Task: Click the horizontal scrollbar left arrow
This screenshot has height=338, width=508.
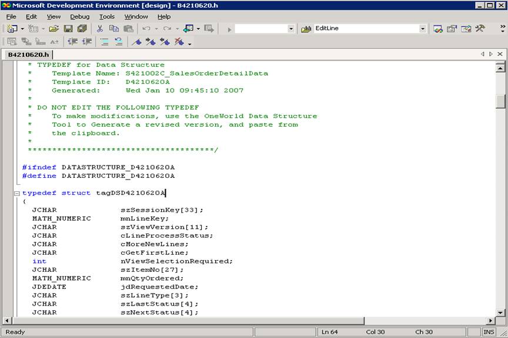Action: click(7, 321)
